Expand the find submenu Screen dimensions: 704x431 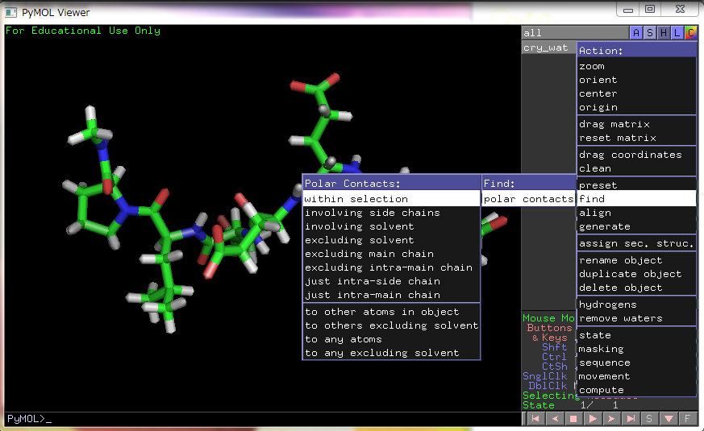(636, 199)
